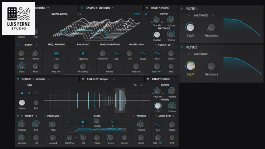Click the FILTER 1 Resonance knob
This screenshot has width=265, height=149.
[x=211, y=27]
